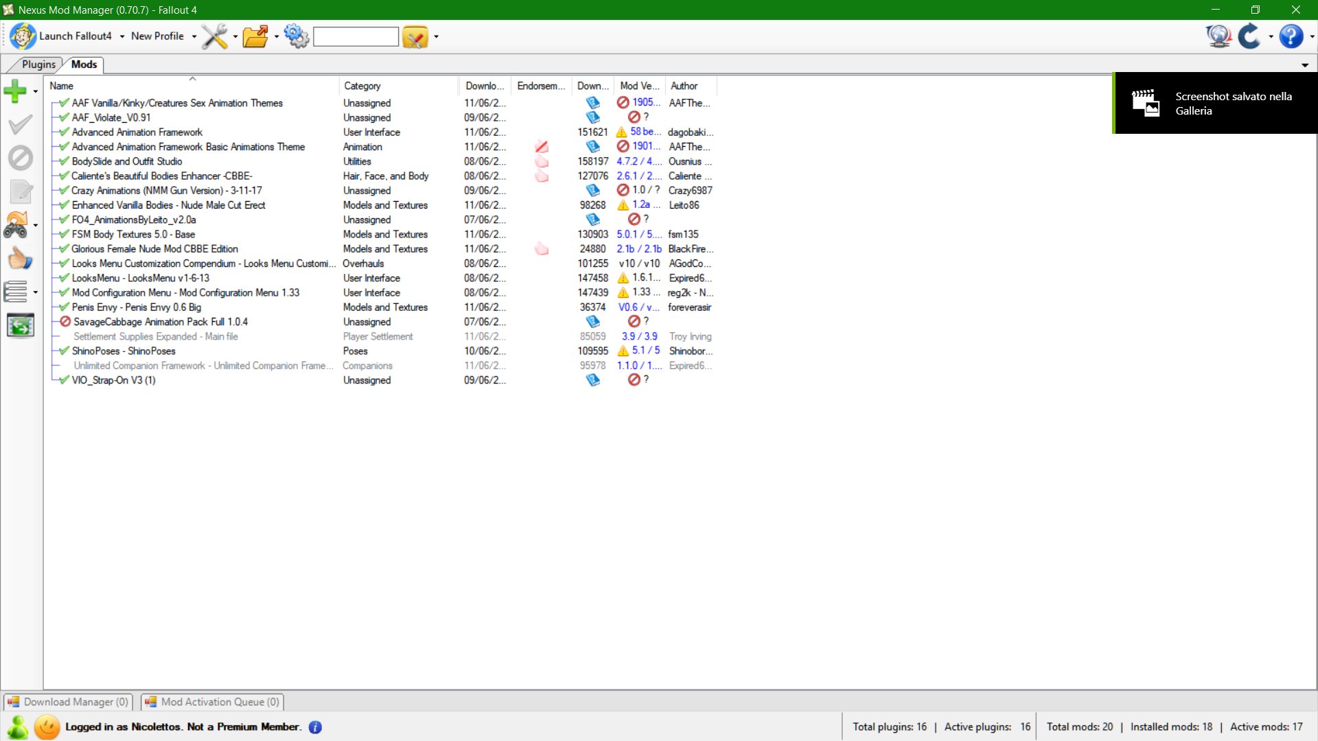Activate selected mod with gray checkmark icon
The image size is (1318, 741).
click(x=20, y=125)
